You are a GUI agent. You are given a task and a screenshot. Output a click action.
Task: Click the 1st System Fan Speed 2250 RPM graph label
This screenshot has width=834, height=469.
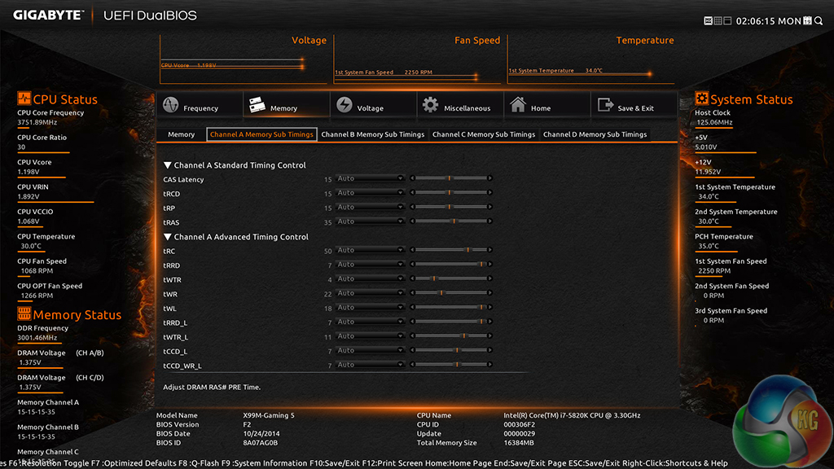[x=384, y=72]
